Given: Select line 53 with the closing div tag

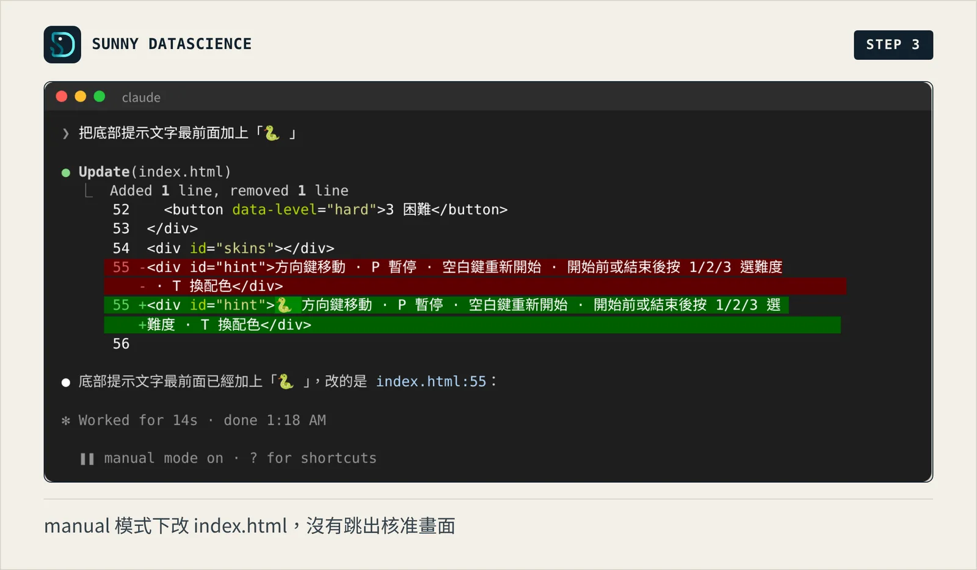Looking at the screenshot, I should [155, 228].
